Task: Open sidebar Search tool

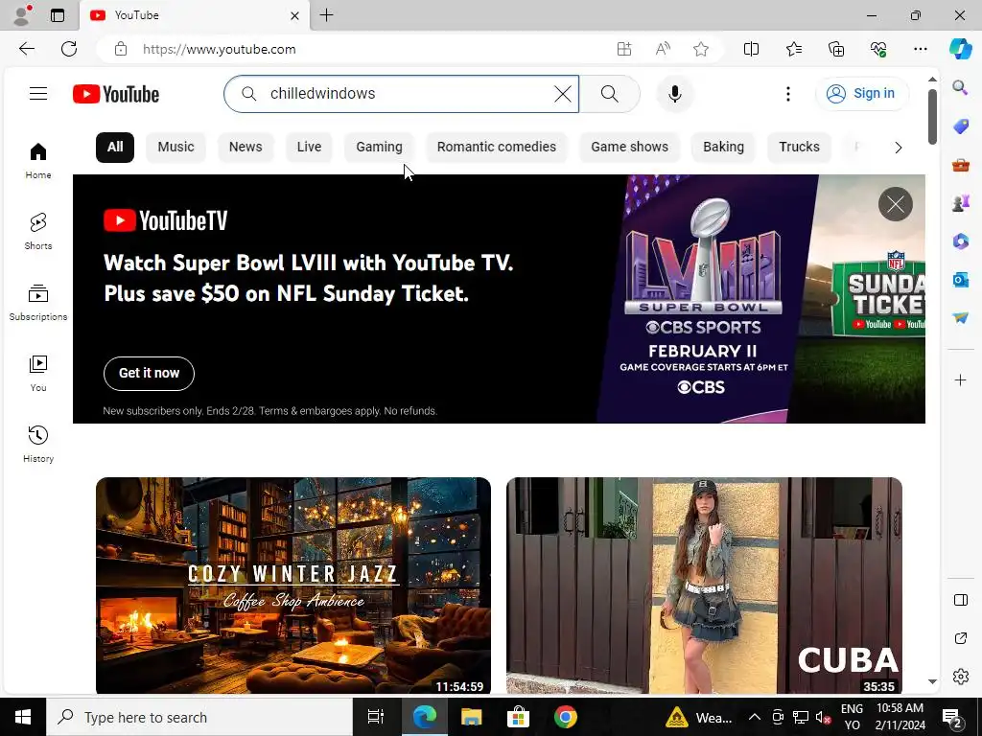Action: [960, 87]
